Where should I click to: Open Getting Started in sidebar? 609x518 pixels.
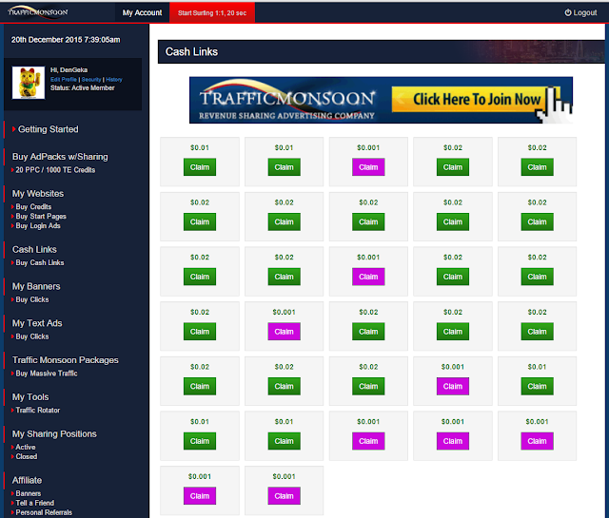[49, 129]
